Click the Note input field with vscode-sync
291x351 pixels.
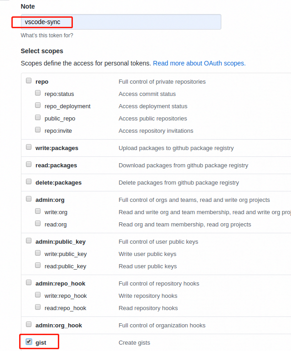tap(121, 22)
